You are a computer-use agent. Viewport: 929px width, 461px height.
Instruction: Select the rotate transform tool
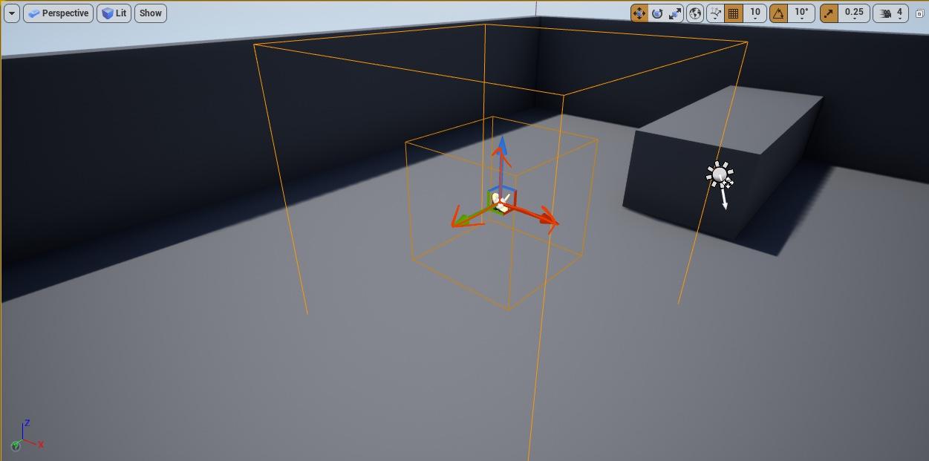[657, 13]
